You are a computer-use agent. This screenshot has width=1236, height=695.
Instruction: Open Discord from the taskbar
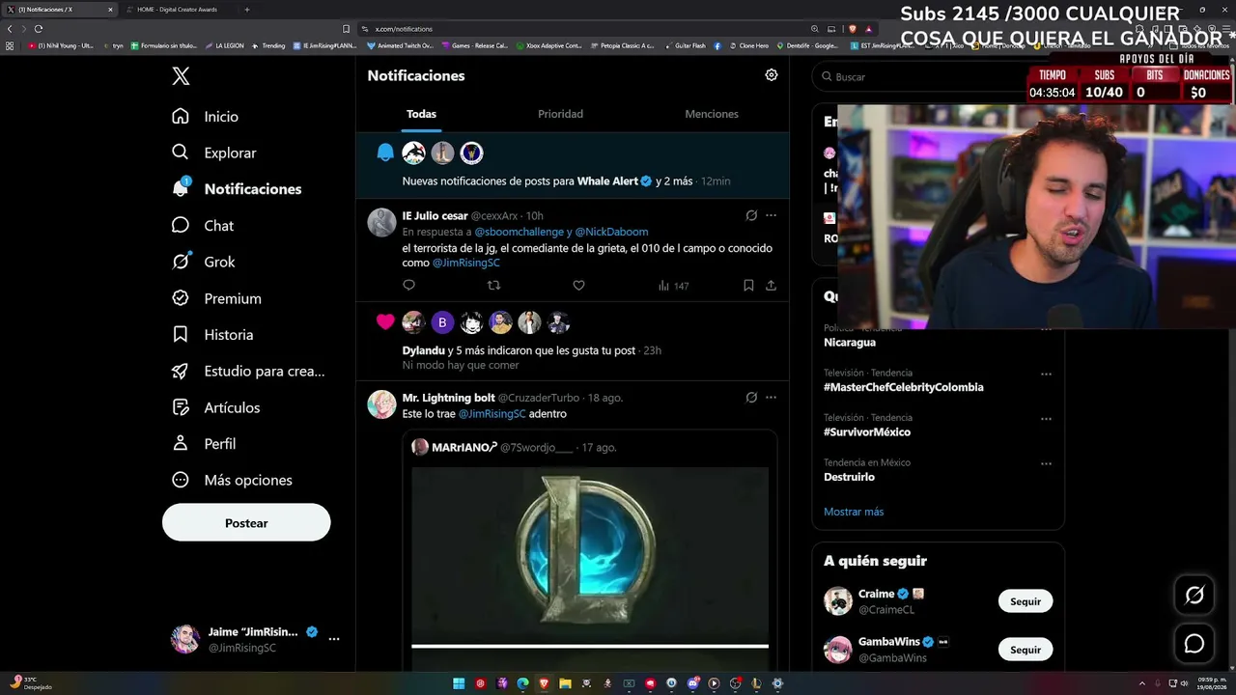click(692, 683)
